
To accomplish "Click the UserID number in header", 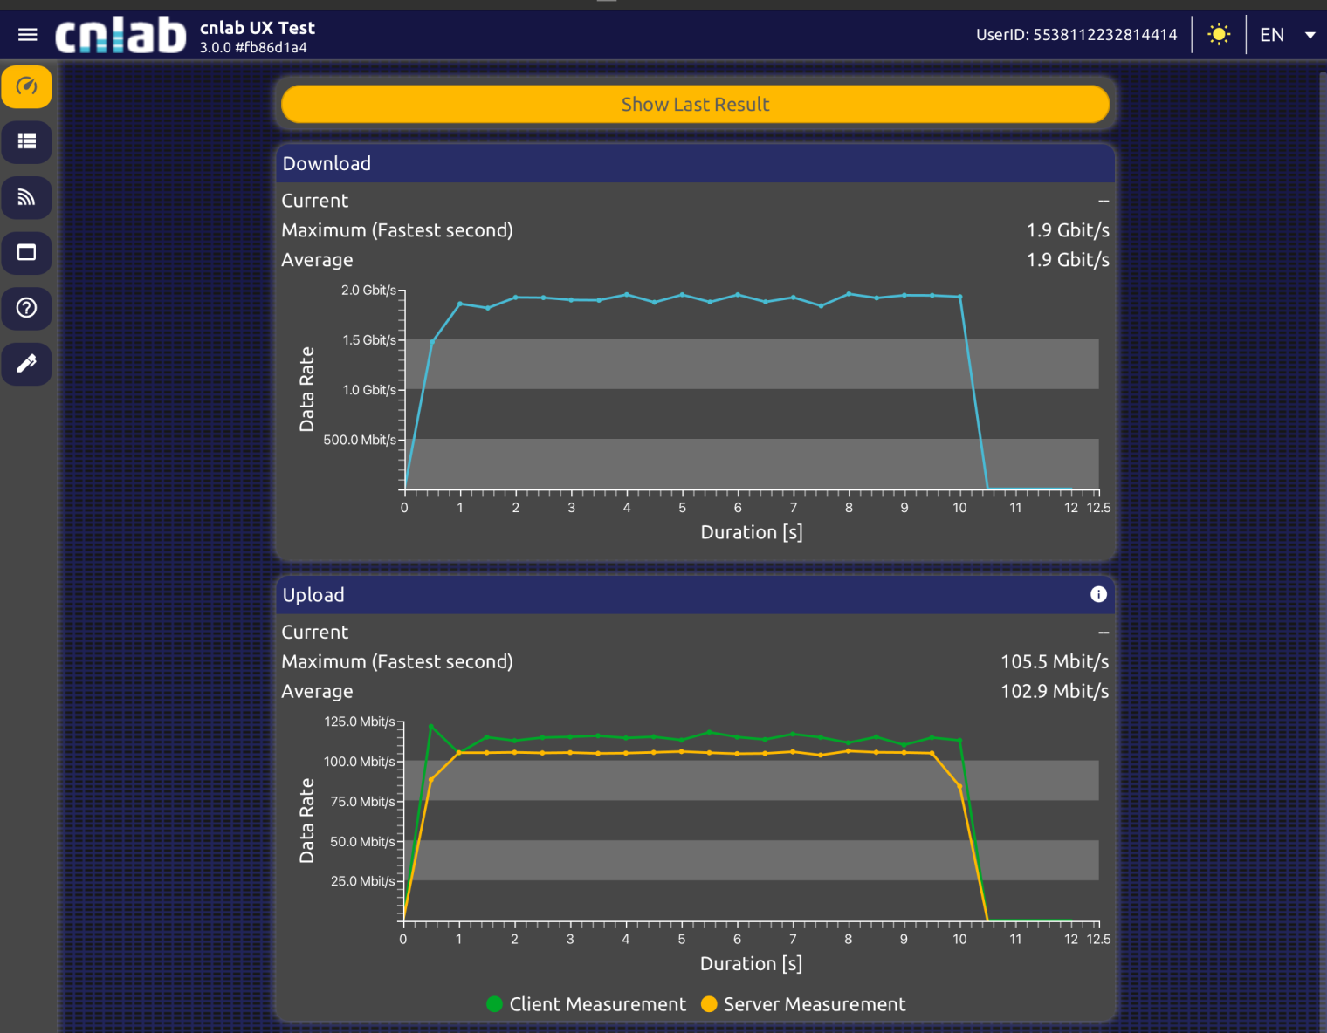I will click(1104, 35).
